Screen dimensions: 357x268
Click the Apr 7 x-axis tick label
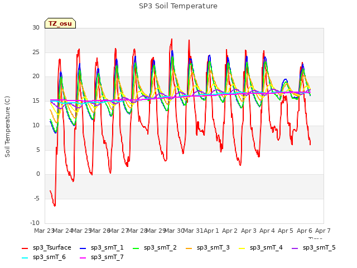(323, 231)
